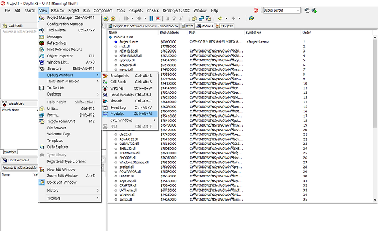Open To-Do List from View menu

[x=70, y=88]
